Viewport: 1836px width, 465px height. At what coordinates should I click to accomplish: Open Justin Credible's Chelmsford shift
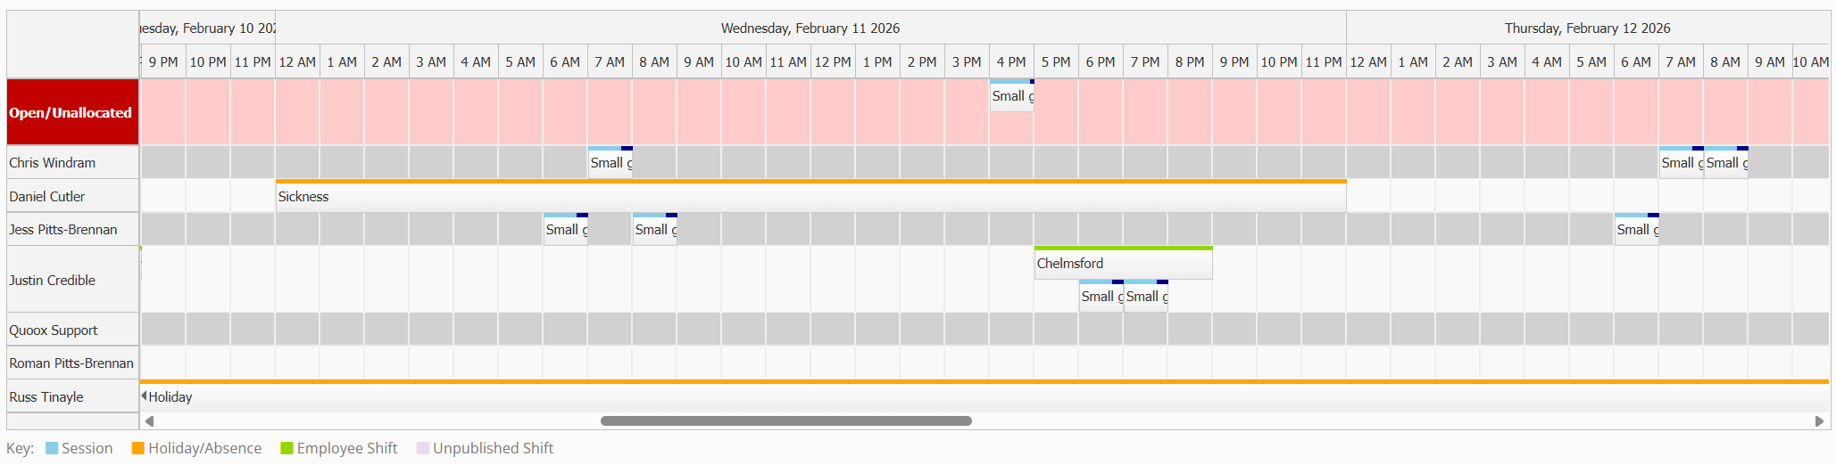click(x=1123, y=264)
